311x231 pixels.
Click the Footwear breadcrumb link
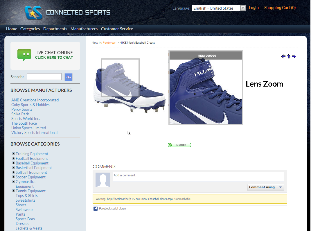[109, 43]
